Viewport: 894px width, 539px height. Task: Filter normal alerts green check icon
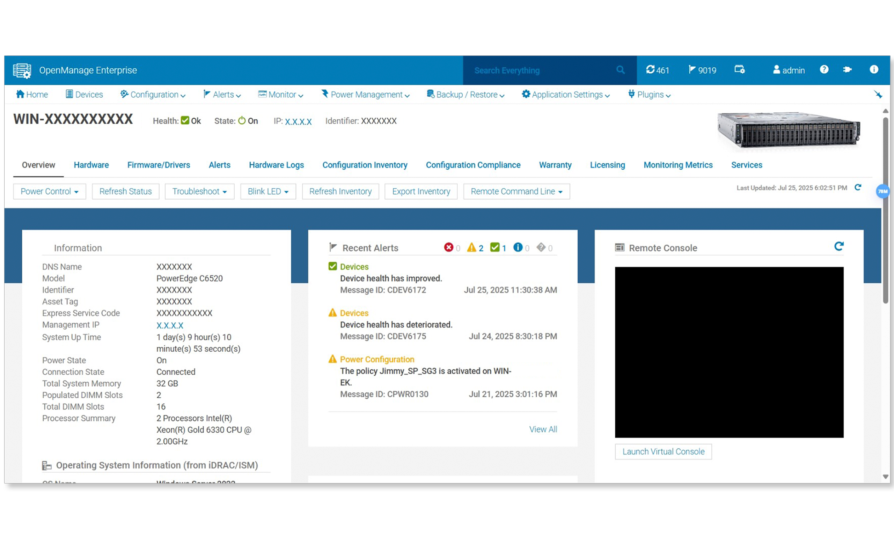494,247
